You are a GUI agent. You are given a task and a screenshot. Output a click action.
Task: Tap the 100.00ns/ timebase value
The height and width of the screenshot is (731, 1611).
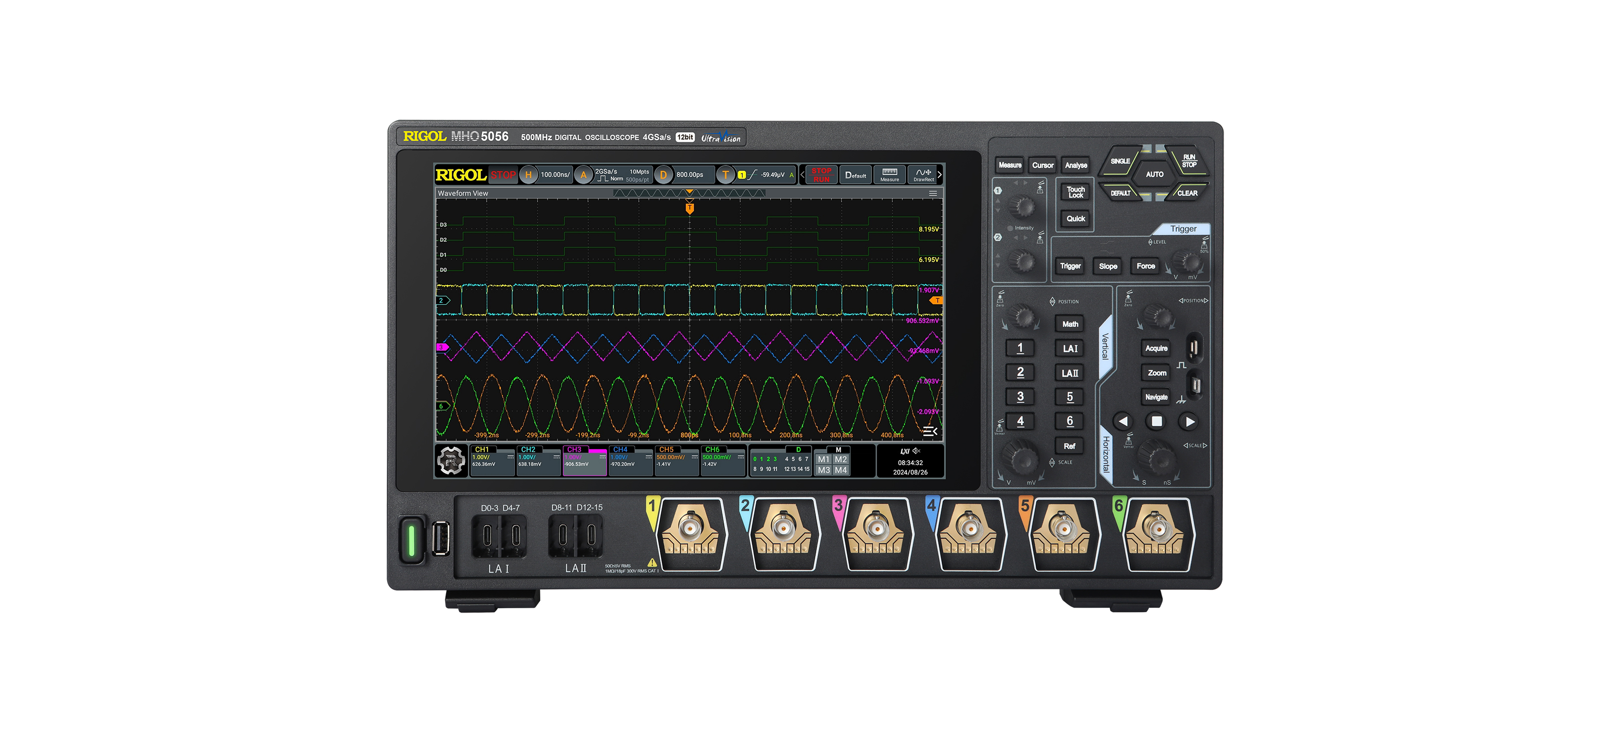tap(554, 175)
